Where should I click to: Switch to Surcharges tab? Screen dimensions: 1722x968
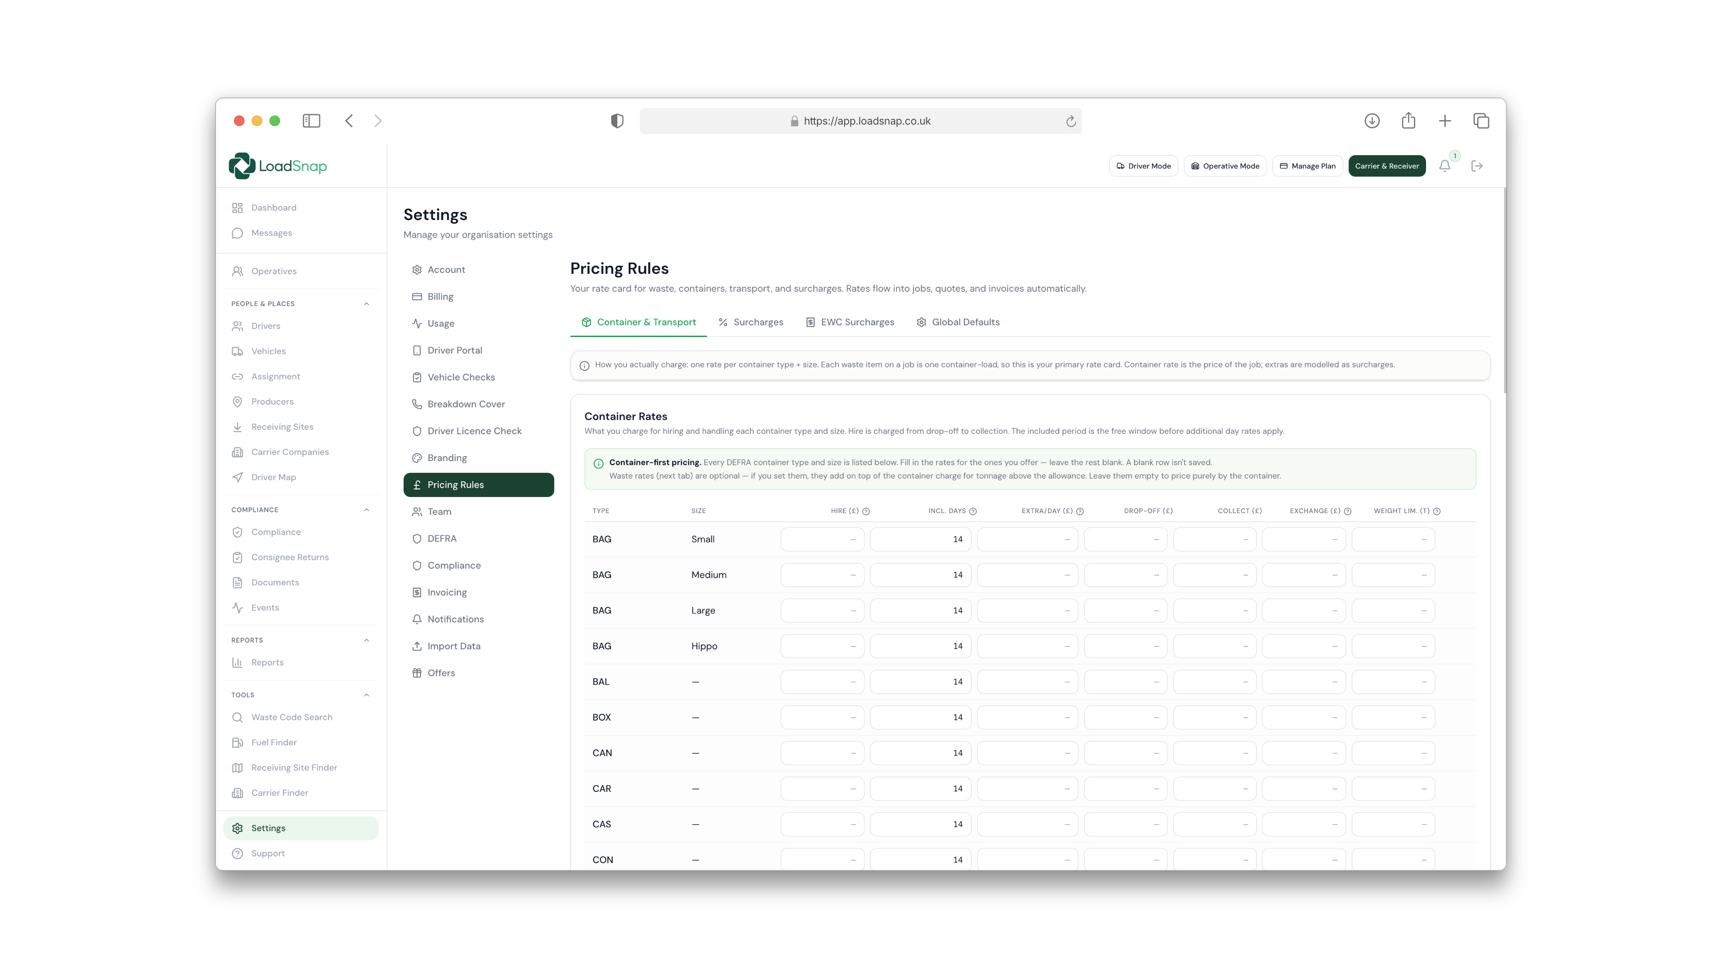(x=751, y=322)
